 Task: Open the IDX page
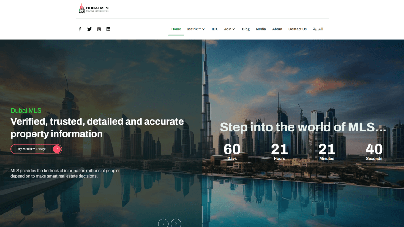click(x=215, y=29)
